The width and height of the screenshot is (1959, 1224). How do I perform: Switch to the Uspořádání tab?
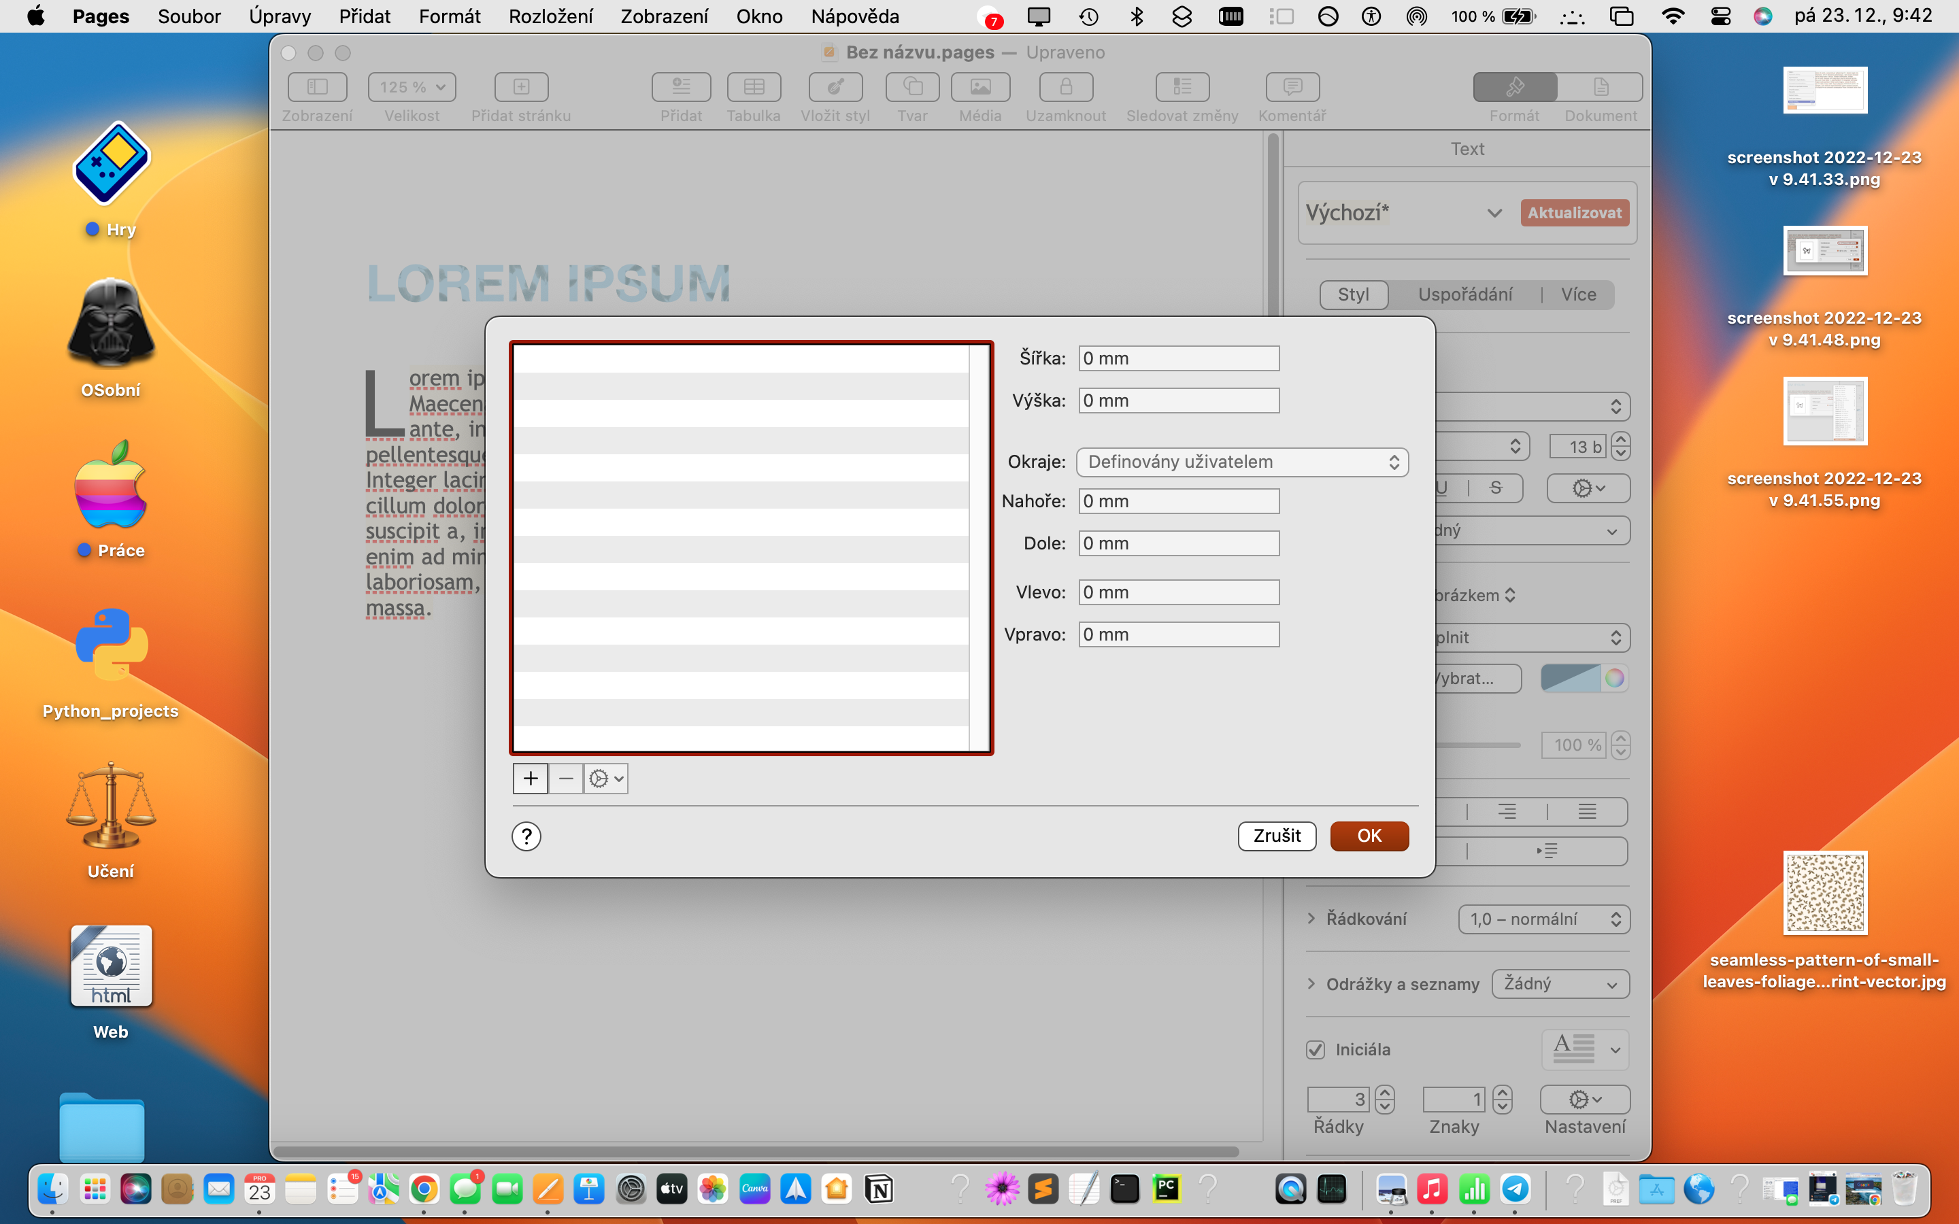(x=1464, y=294)
